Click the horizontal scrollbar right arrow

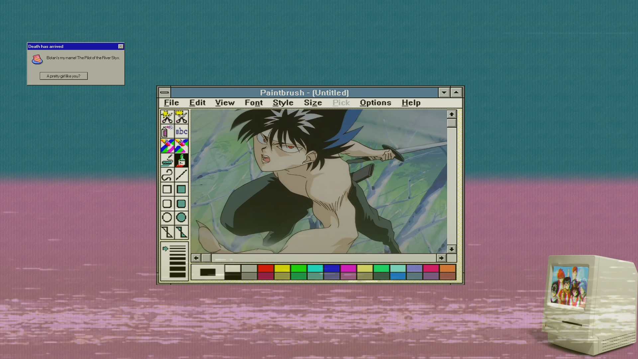[441, 258]
